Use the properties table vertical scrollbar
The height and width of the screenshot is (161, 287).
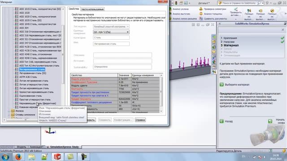click(161, 93)
